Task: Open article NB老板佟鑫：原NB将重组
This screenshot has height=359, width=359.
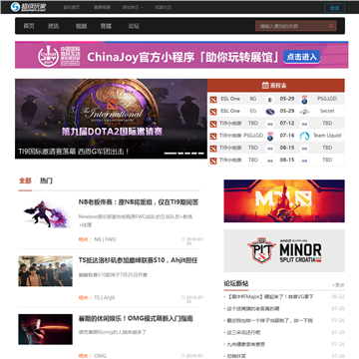Action: tap(139, 202)
